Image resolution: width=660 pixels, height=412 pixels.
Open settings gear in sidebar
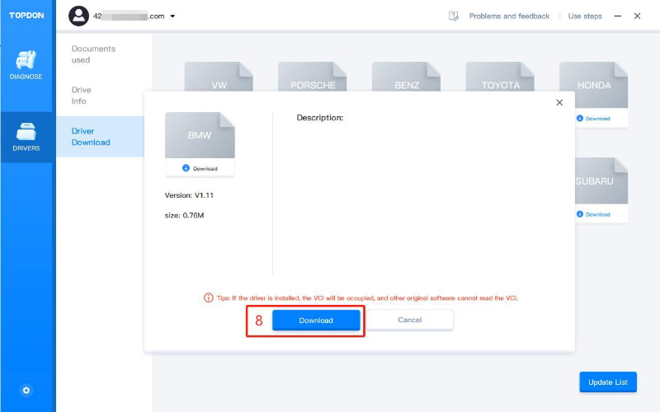click(26, 390)
